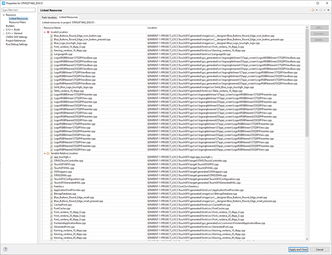Screen dimensions: 332x255
Task: Click file icon of Blue_Logo_touchgfx_logo.cpp
Action: 52,43
